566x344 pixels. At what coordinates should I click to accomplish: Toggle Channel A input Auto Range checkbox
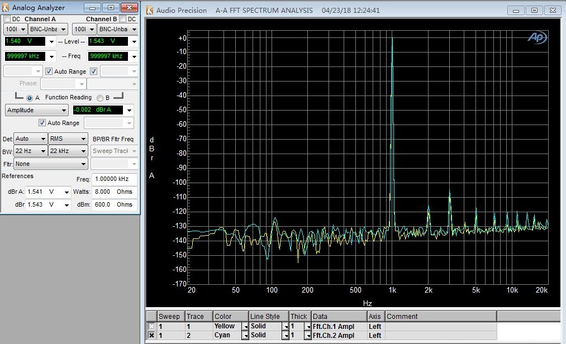(49, 71)
